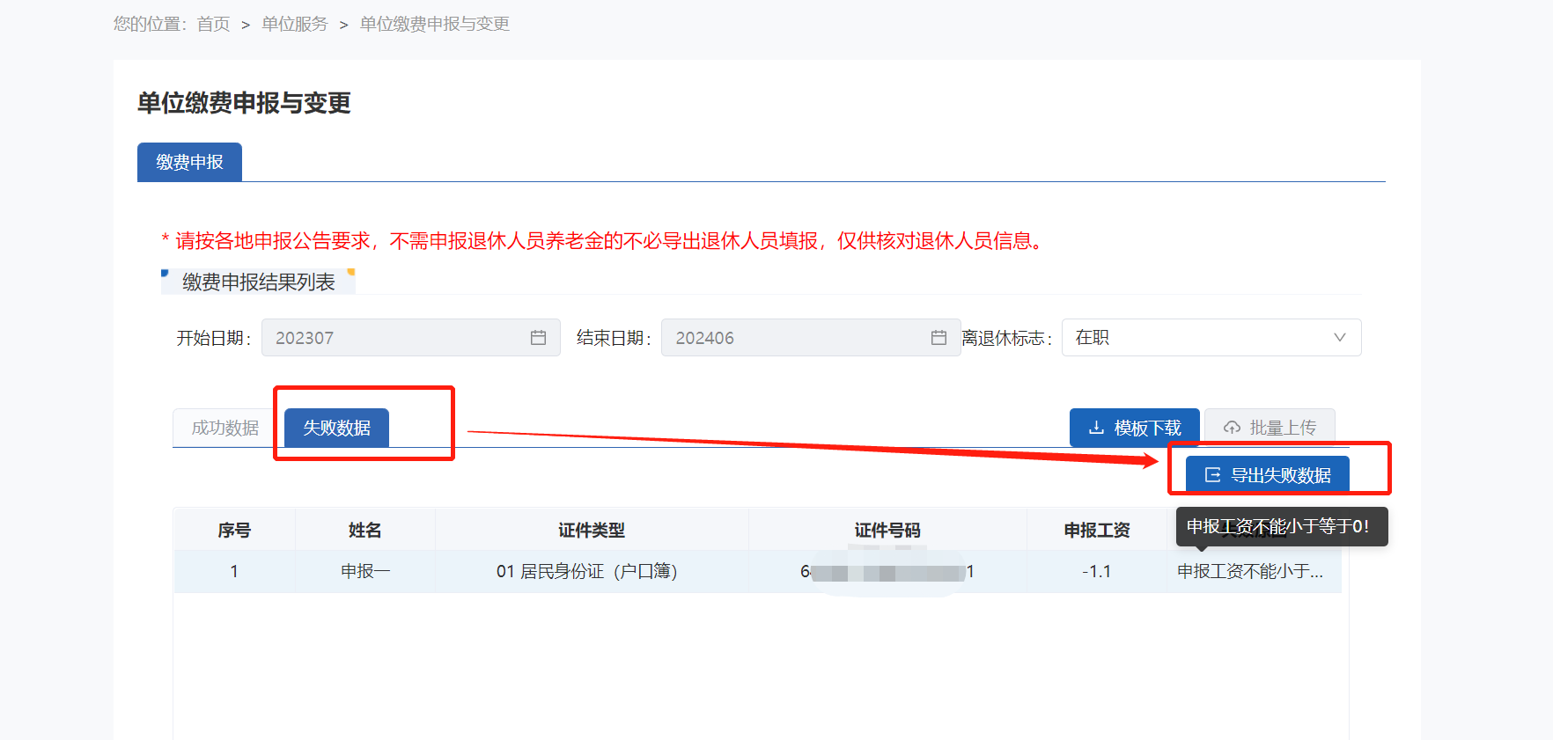
Task: Go to 首页 in the breadcrumb
Action: click(213, 25)
